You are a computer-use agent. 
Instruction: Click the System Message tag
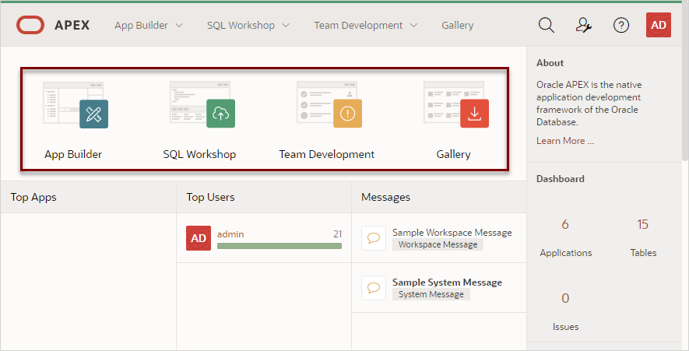[x=431, y=294]
